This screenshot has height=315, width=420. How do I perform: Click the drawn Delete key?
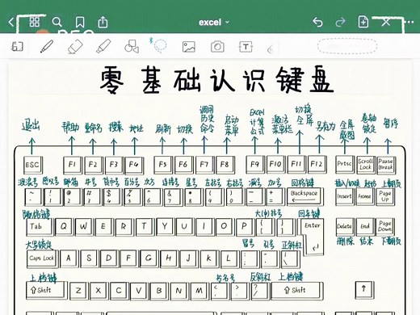(x=345, y=227)
